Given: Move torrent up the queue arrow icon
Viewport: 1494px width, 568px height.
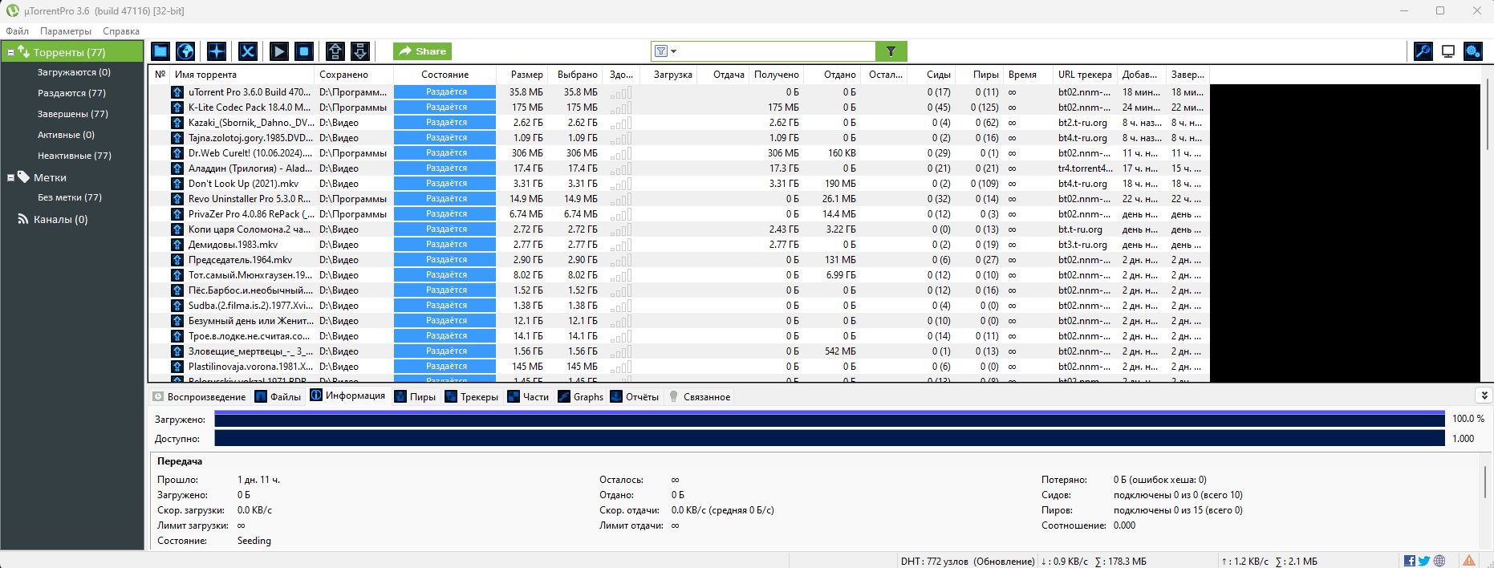Looking at the screenshot, I should click(335, 51).
